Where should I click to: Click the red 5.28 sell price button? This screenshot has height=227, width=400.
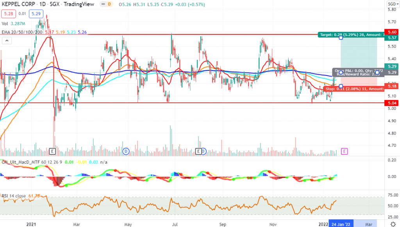coord(9,14)
